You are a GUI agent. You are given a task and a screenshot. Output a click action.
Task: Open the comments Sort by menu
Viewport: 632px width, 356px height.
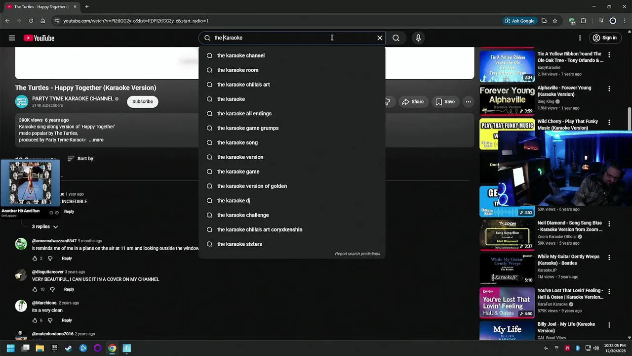coord(80,159)
